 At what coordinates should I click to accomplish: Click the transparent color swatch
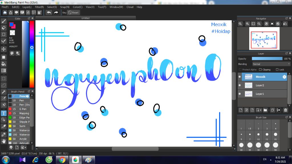coord(12,33)
